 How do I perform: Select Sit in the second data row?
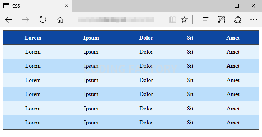pyautogui.click(x=190, y=66)
